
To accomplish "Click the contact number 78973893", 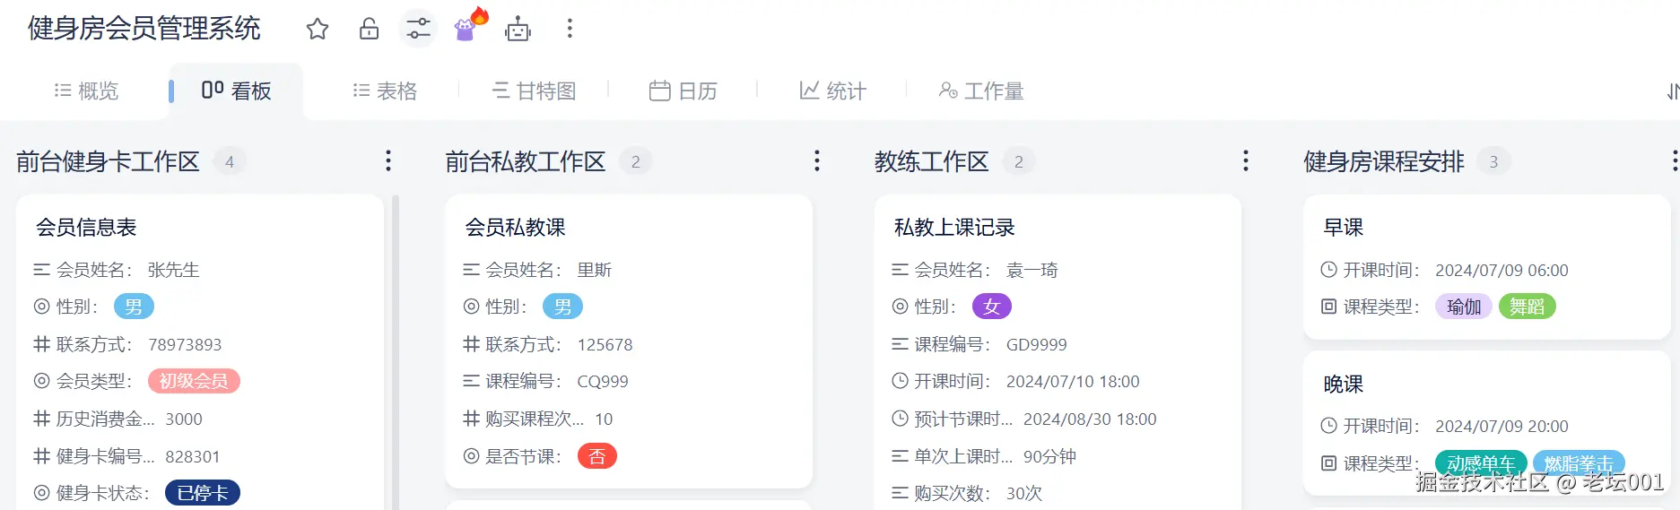I will (185, 344).
